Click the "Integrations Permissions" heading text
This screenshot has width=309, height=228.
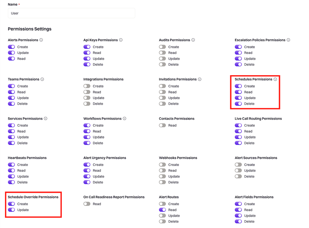point(103,79)
